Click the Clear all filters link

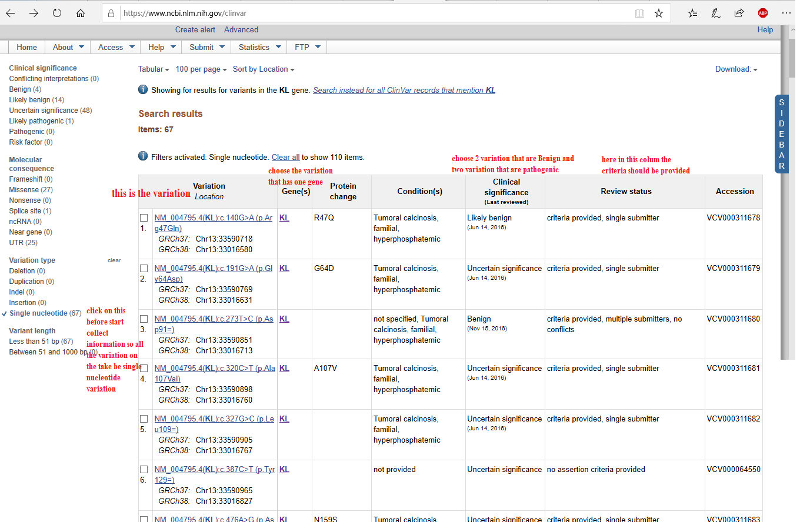pyautogui.click(x=285, y=158)
